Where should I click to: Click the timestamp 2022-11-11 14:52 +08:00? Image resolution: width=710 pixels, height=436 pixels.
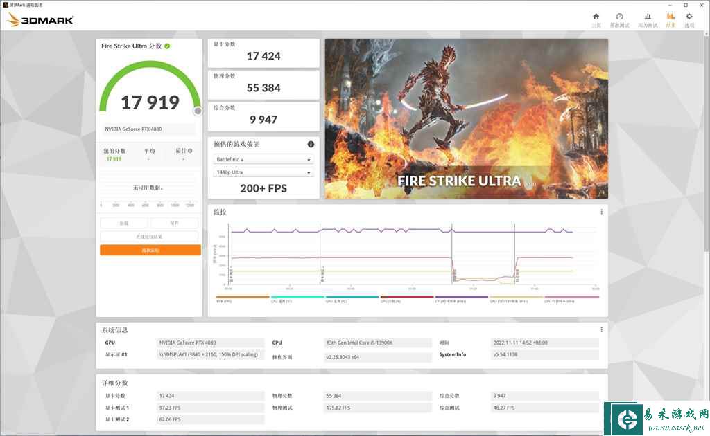click(x=545, y=343)
